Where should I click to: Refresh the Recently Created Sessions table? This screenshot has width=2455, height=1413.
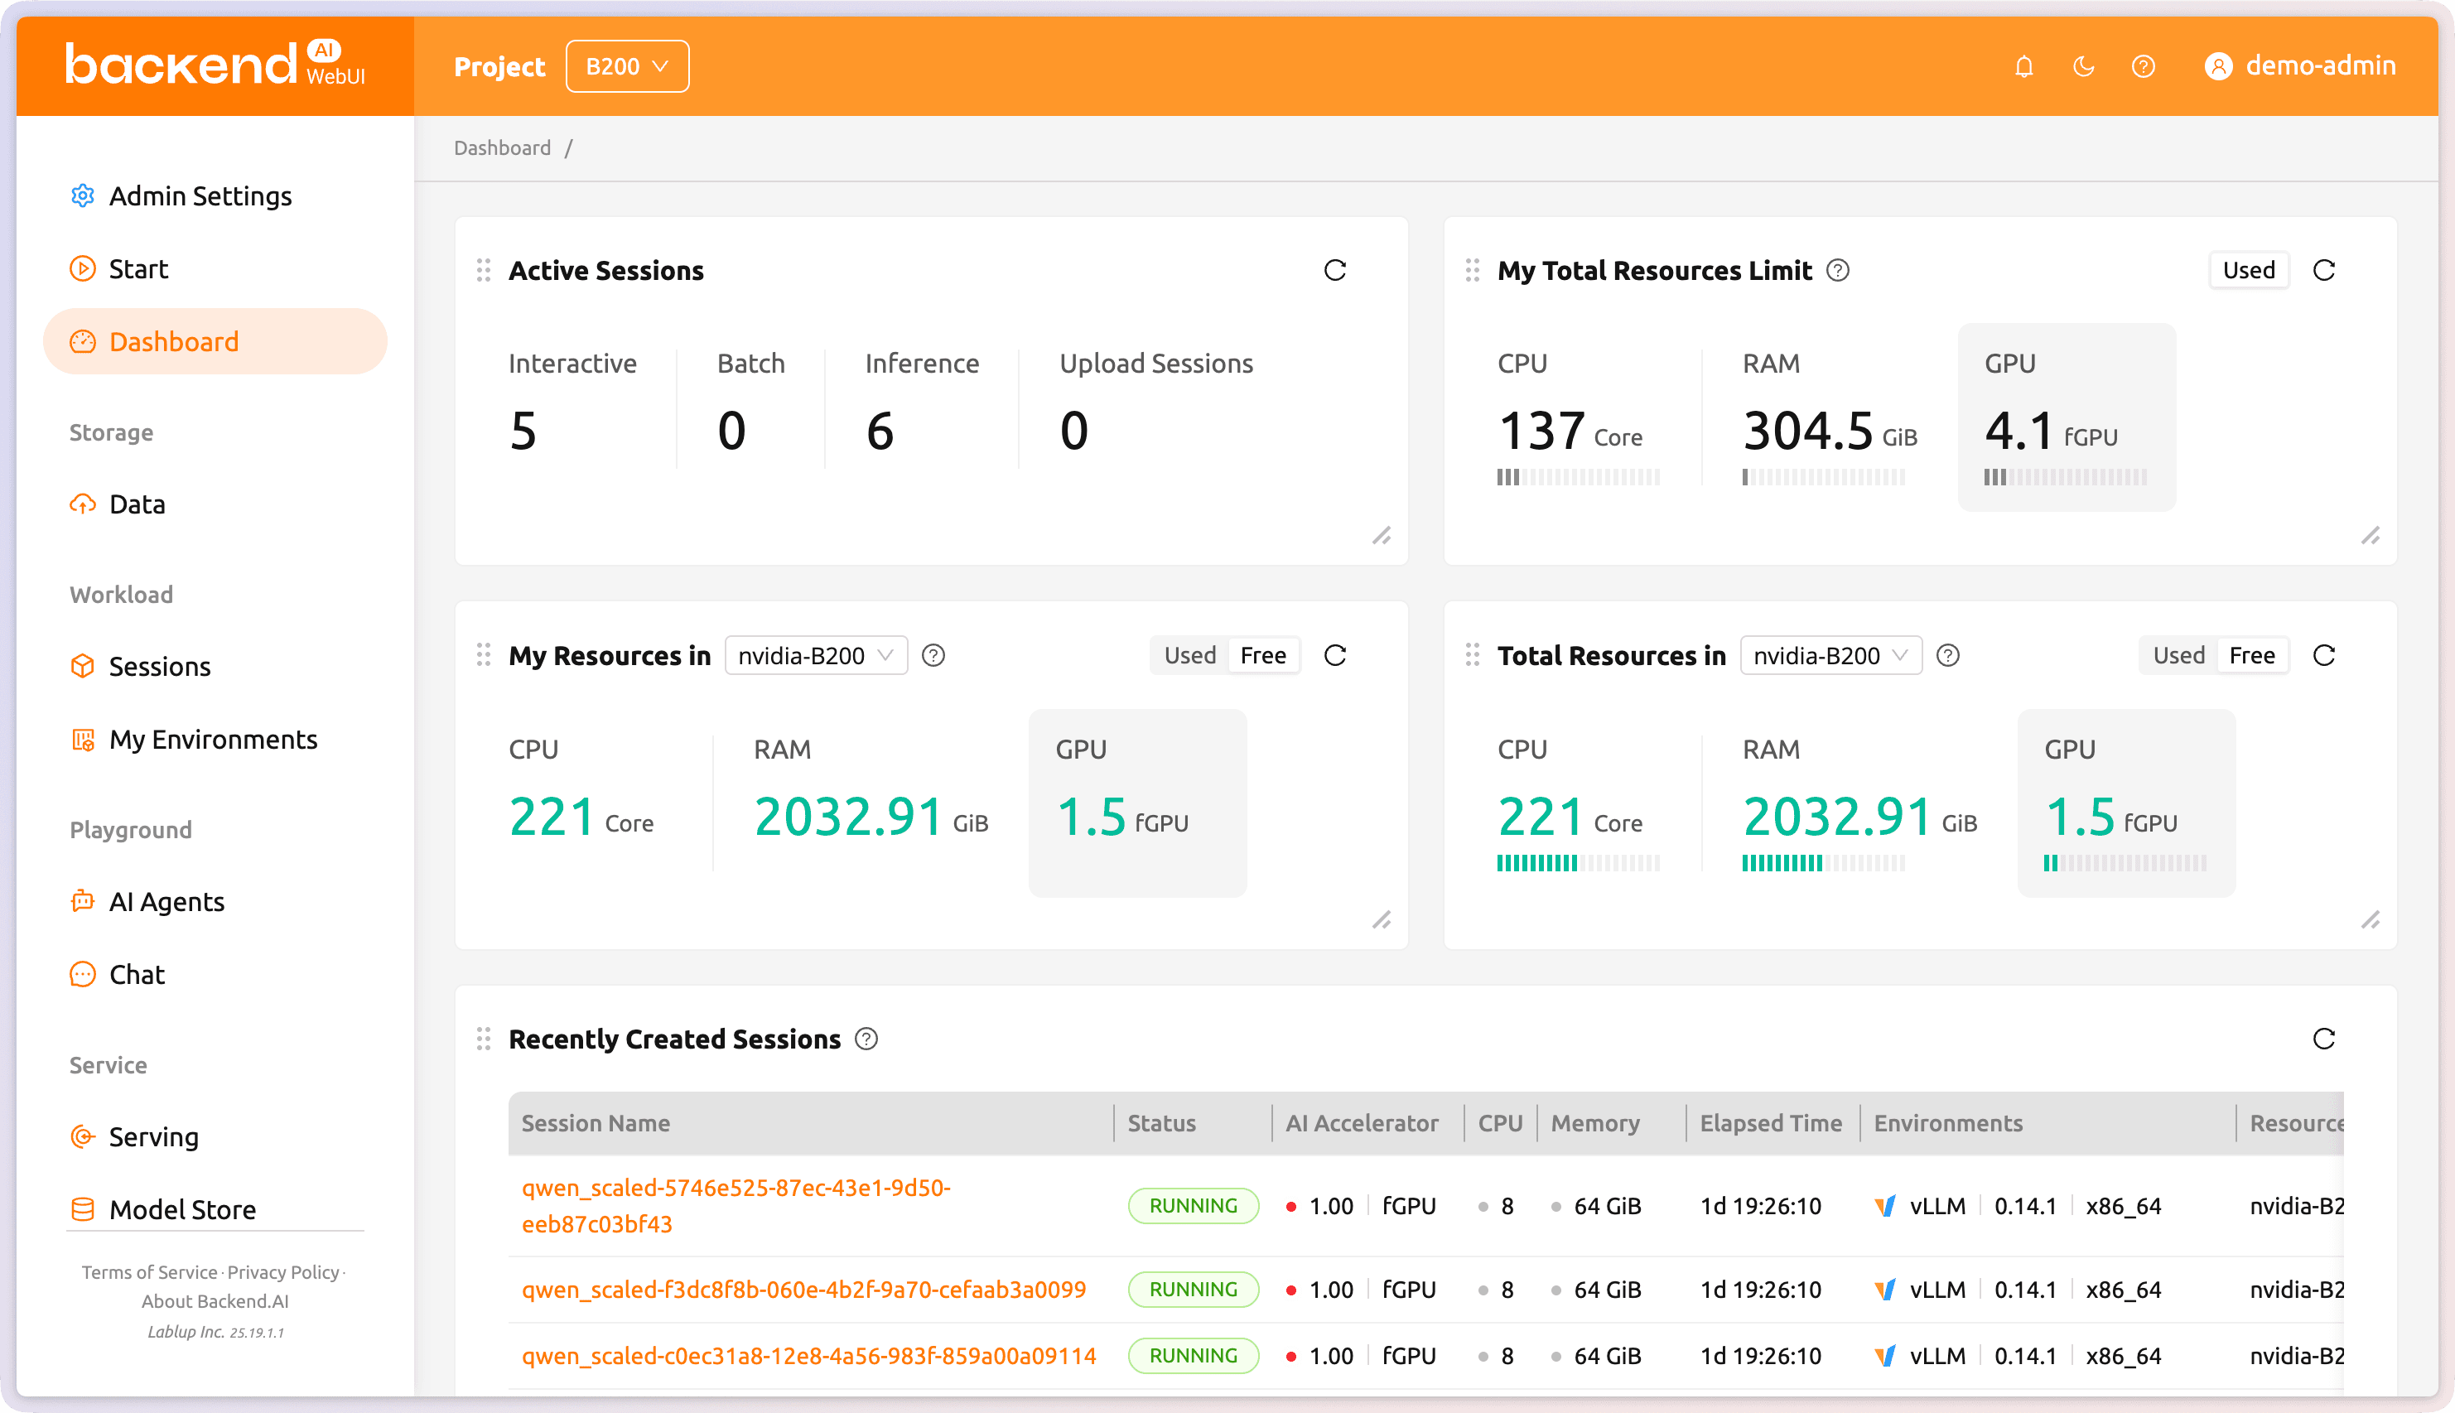2323,1039
